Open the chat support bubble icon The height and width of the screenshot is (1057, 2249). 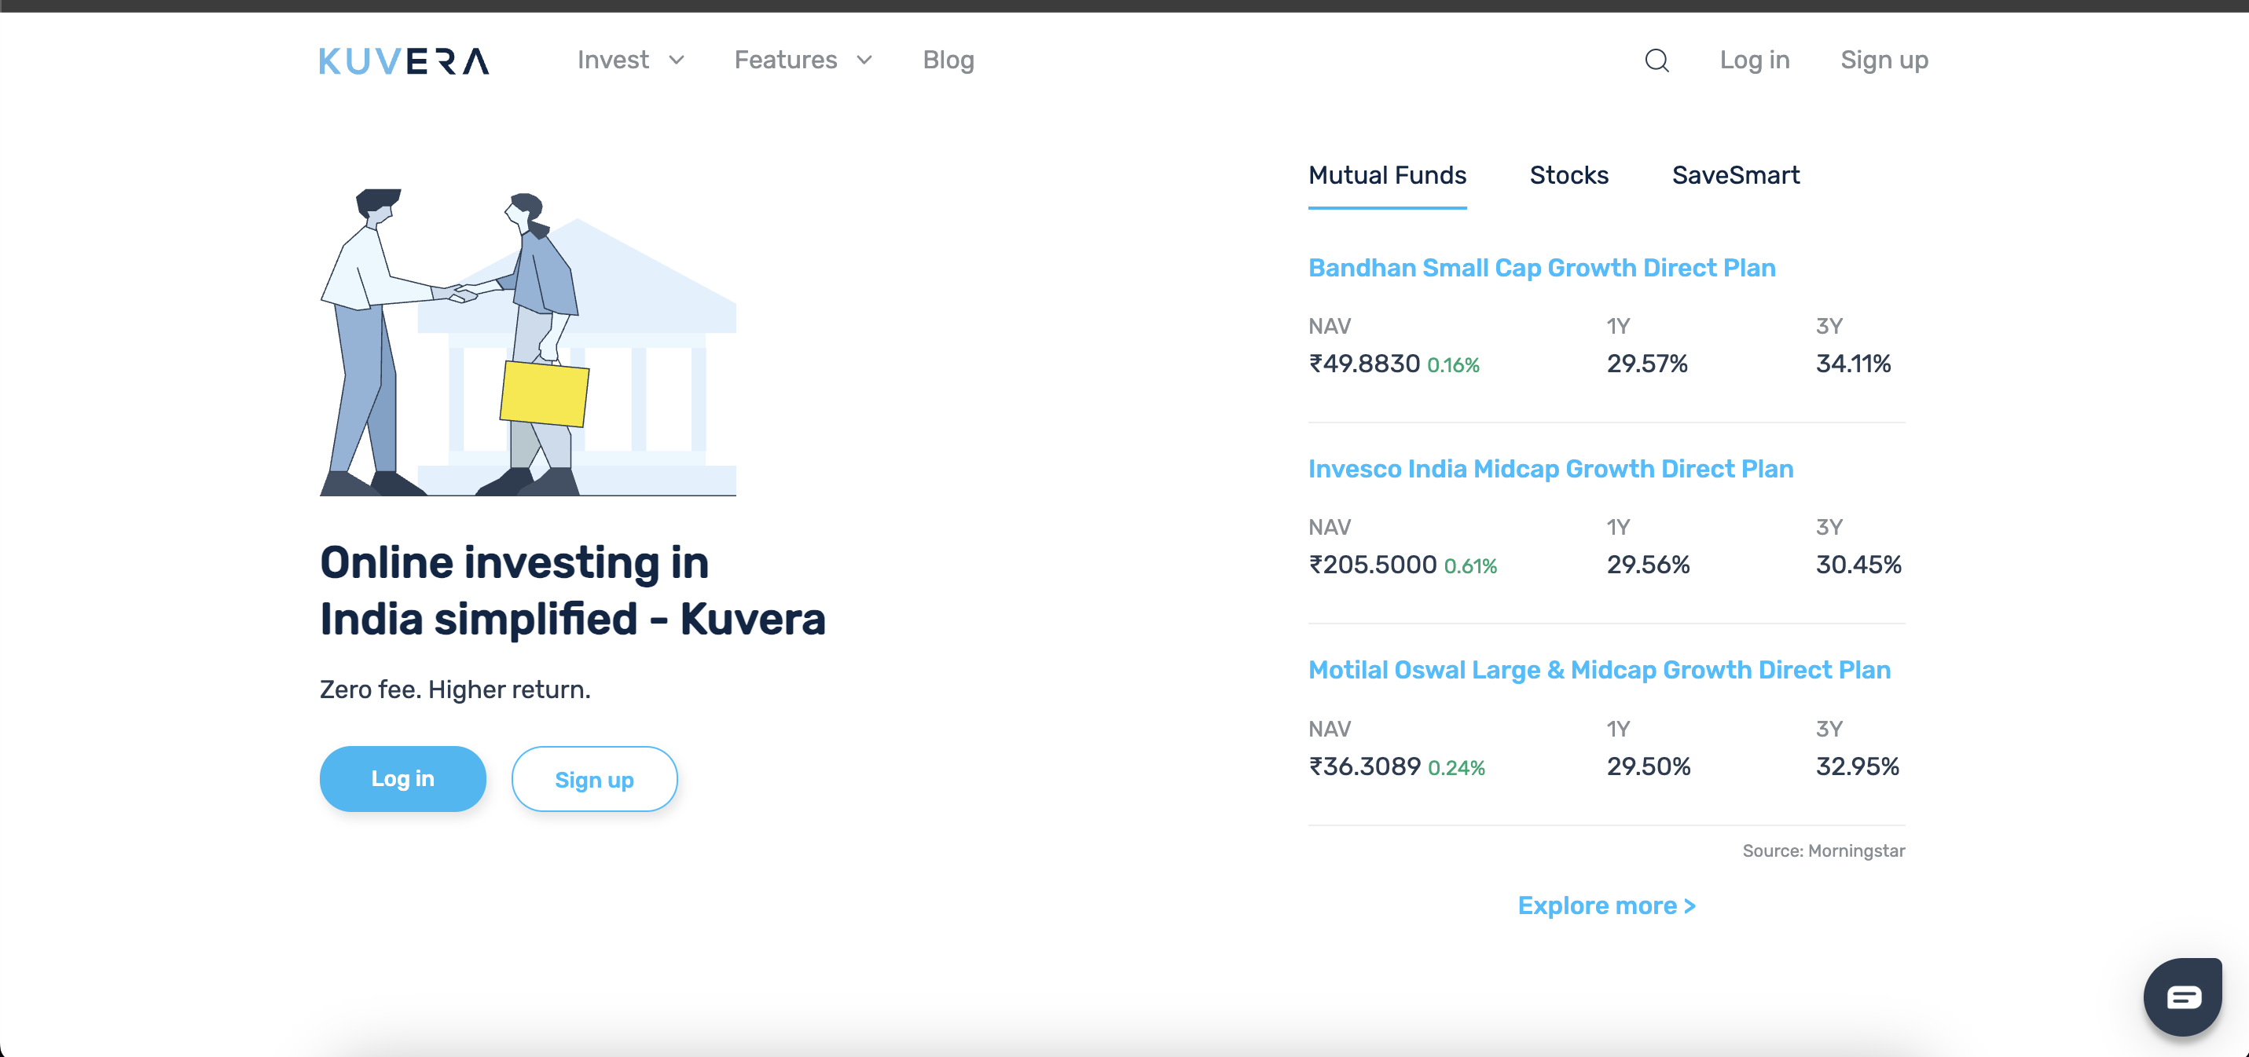(2183, 996)
